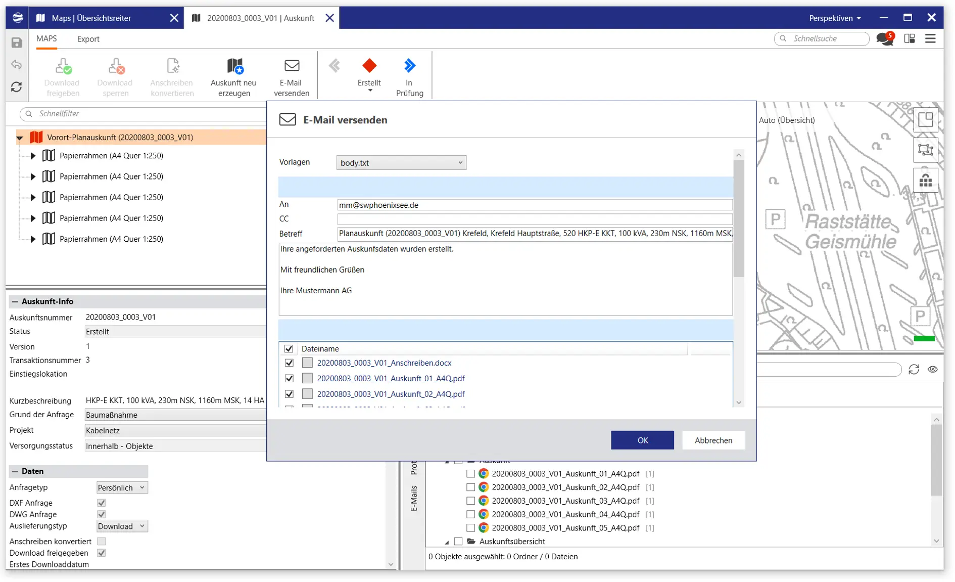Click the save icon in left sidebar
Viewport: 955px width, 582px height.
click(16, 42)
